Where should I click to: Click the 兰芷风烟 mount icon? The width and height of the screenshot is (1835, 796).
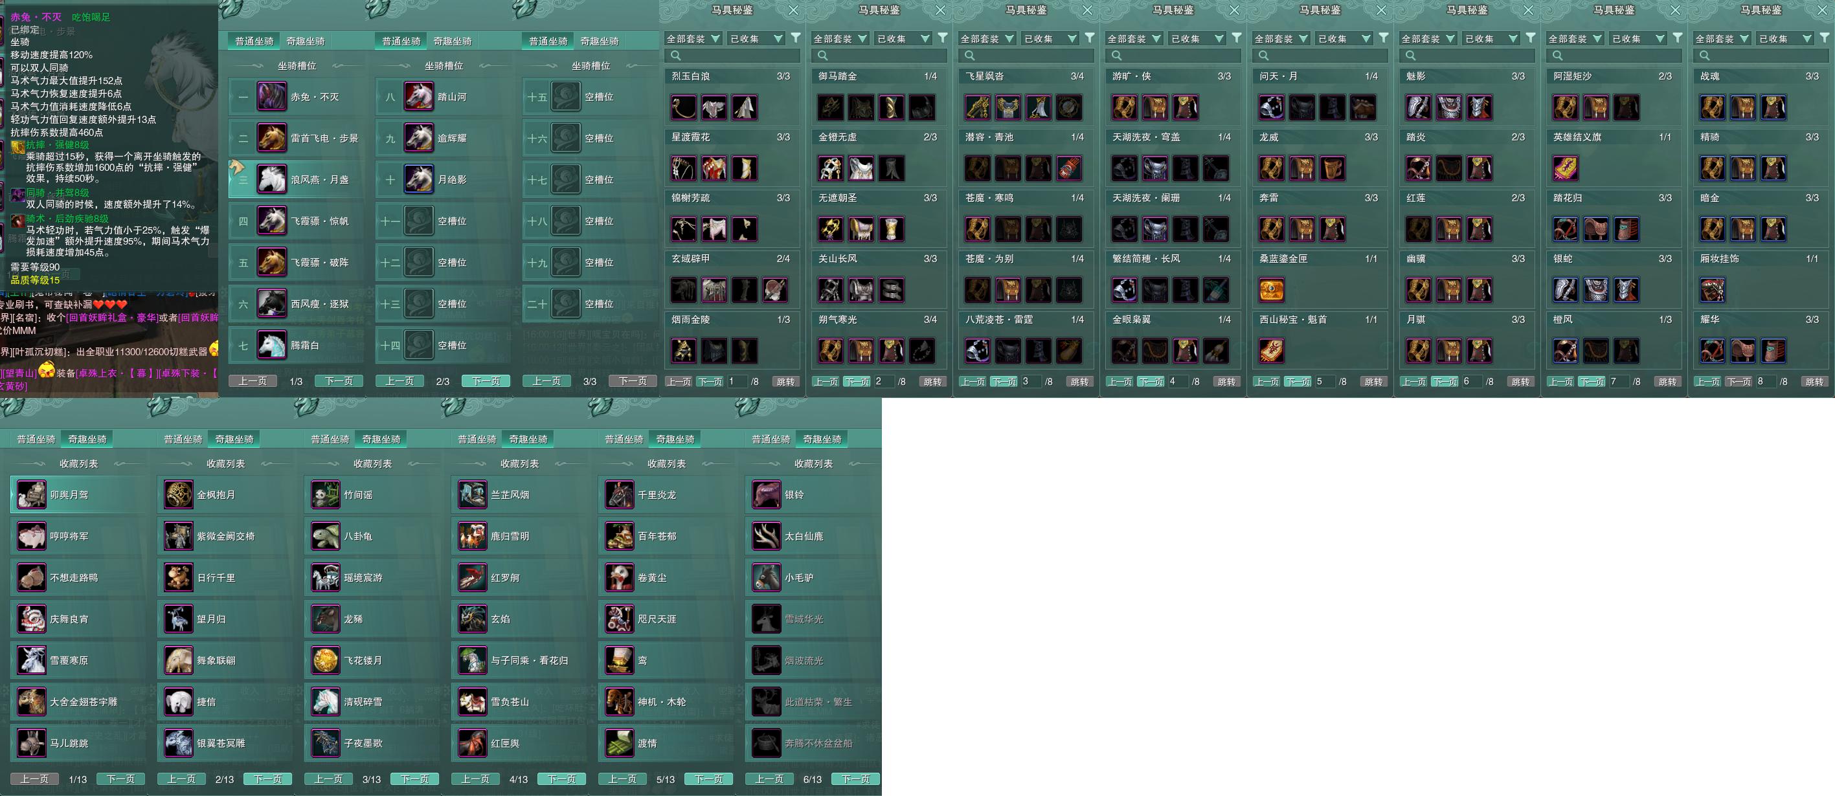coord(472,495)
